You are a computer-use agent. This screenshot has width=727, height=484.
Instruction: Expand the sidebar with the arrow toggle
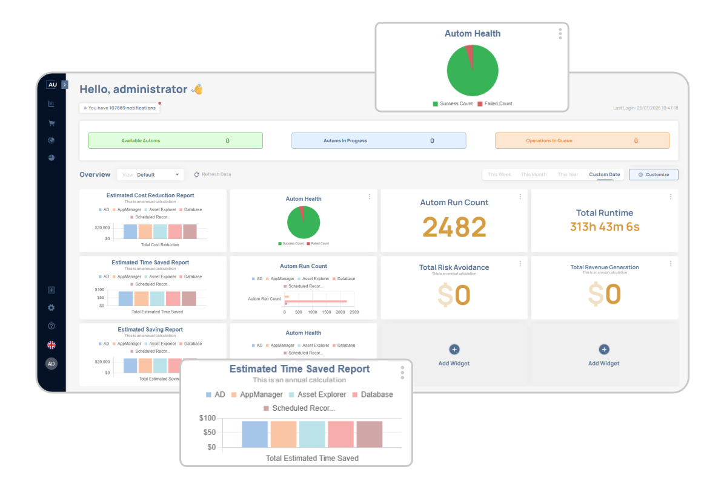tap(65, 85)
